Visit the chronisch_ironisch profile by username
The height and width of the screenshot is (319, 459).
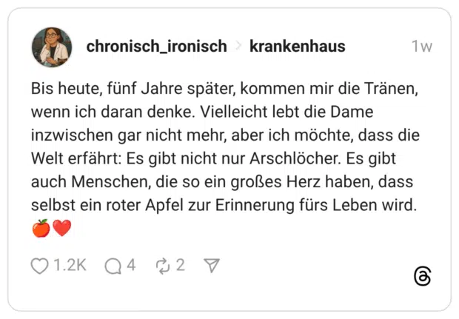tap(156, 47)
